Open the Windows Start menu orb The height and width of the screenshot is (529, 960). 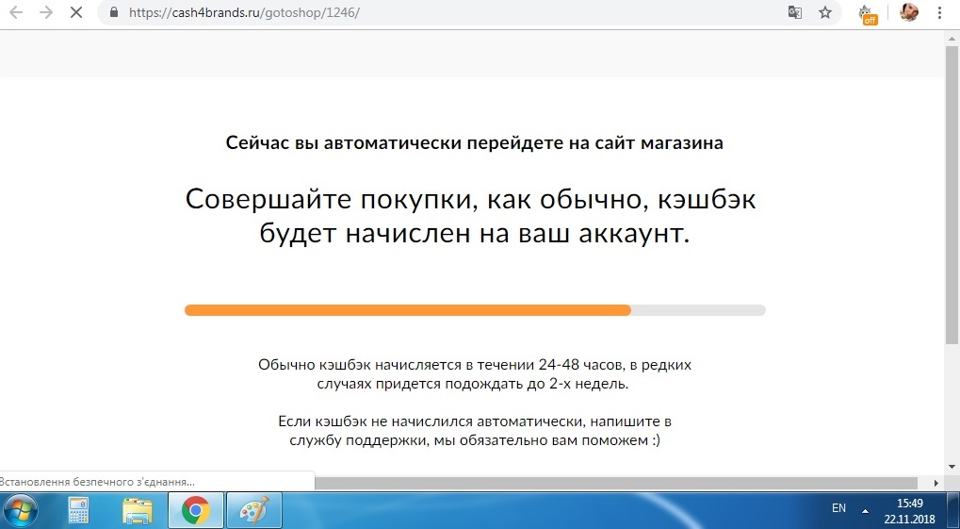pyautogui.click(x=20, y=510)
